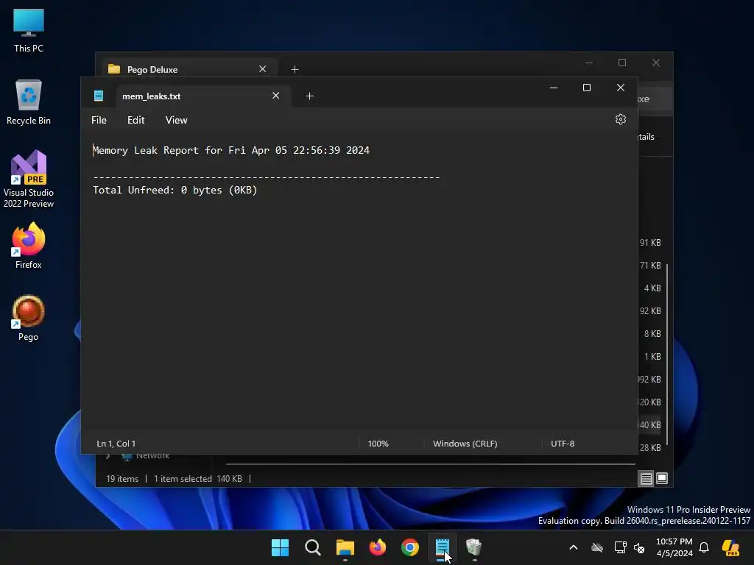Click the Ln 1, Col 1 status indicator
The height and width of the screenshot is (565, 754).
pyautogui.click(x=116, y=444)
